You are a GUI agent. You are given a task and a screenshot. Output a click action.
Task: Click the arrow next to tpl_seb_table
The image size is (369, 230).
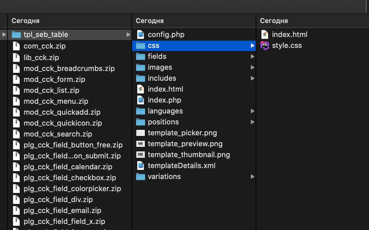tap(128, 35)
